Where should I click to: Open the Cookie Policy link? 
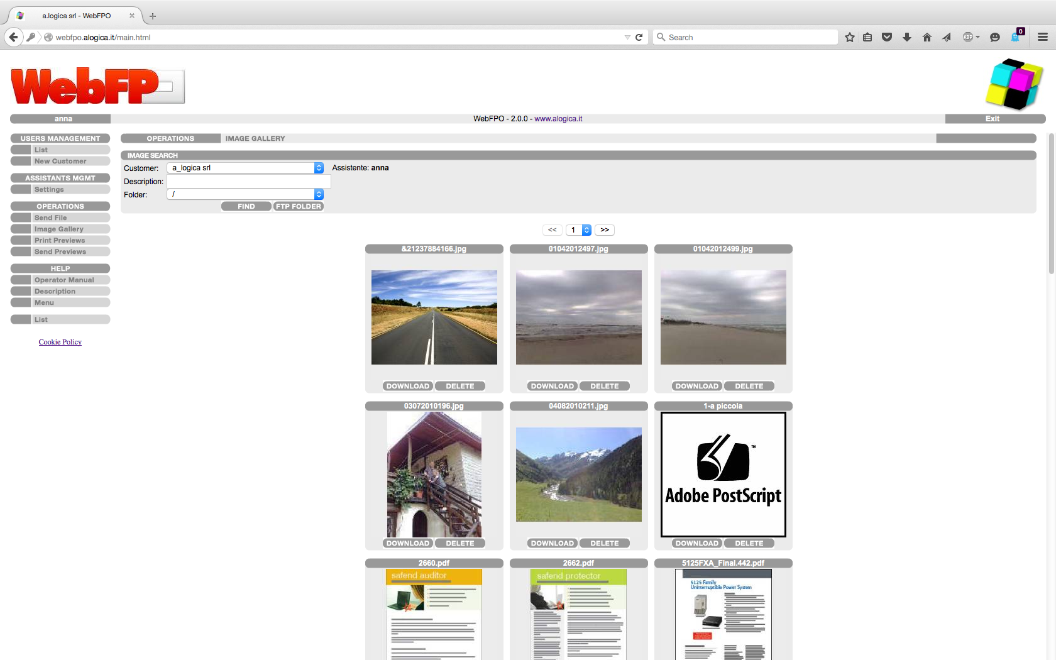click(x=60, y=342)
